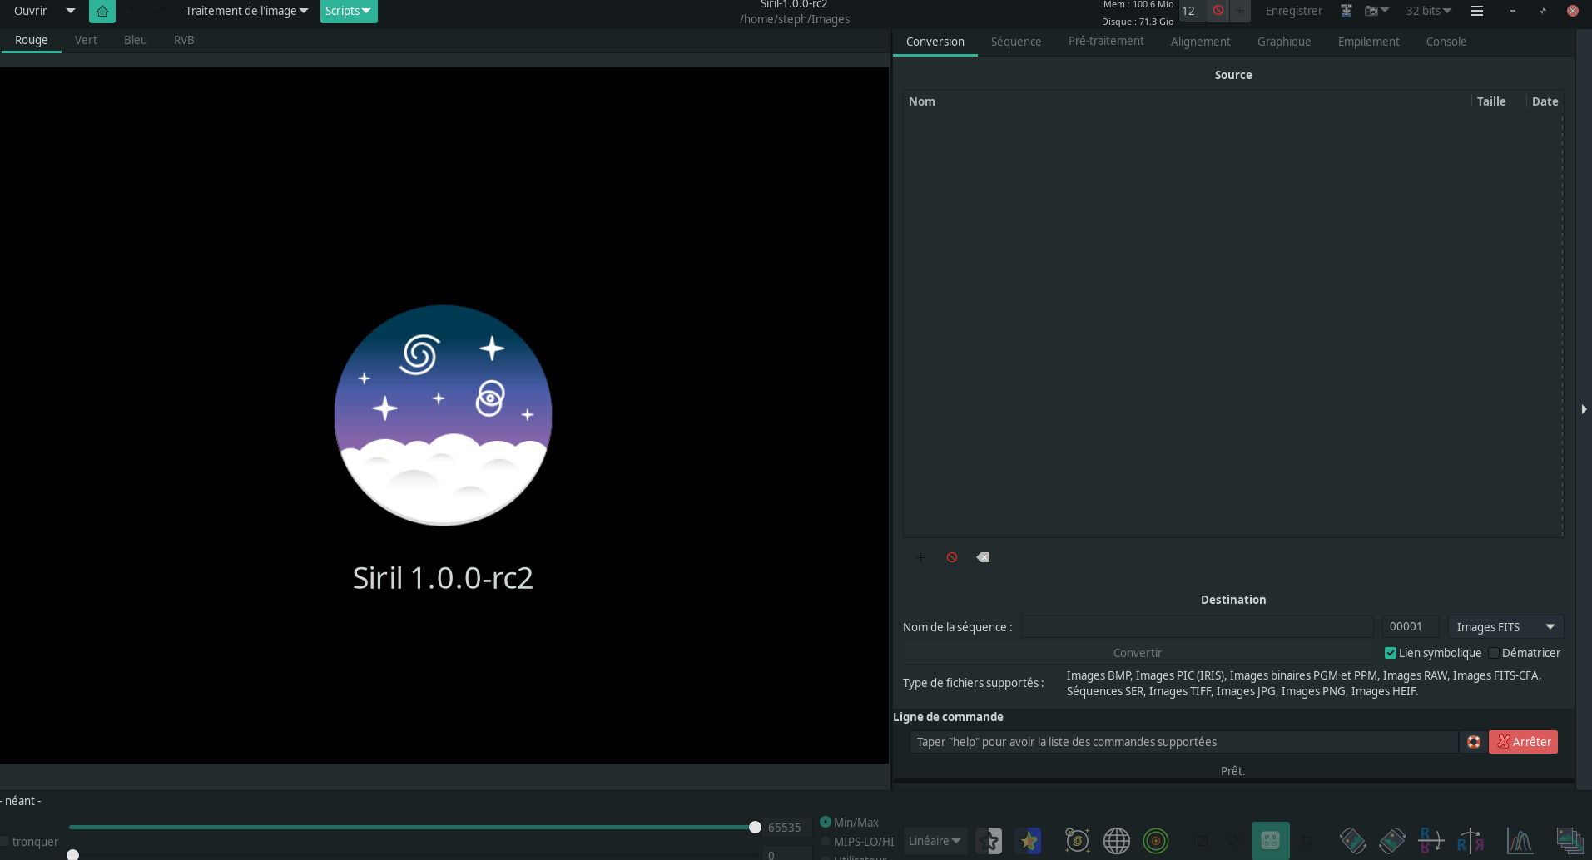Open the Linéaire display mode dropdown

coord(935,841)
